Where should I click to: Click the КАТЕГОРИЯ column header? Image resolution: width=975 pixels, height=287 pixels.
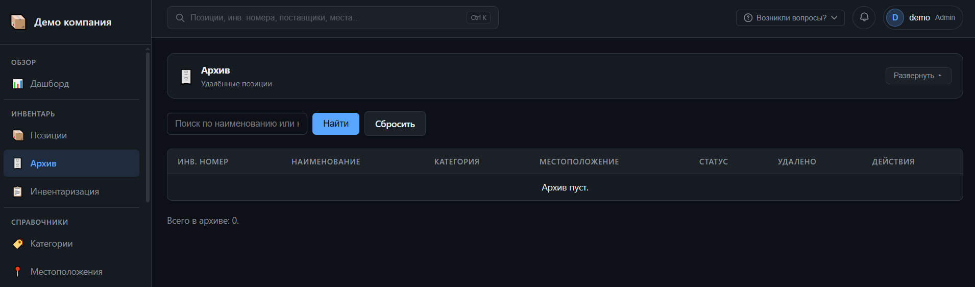click(x=457, y=162)
